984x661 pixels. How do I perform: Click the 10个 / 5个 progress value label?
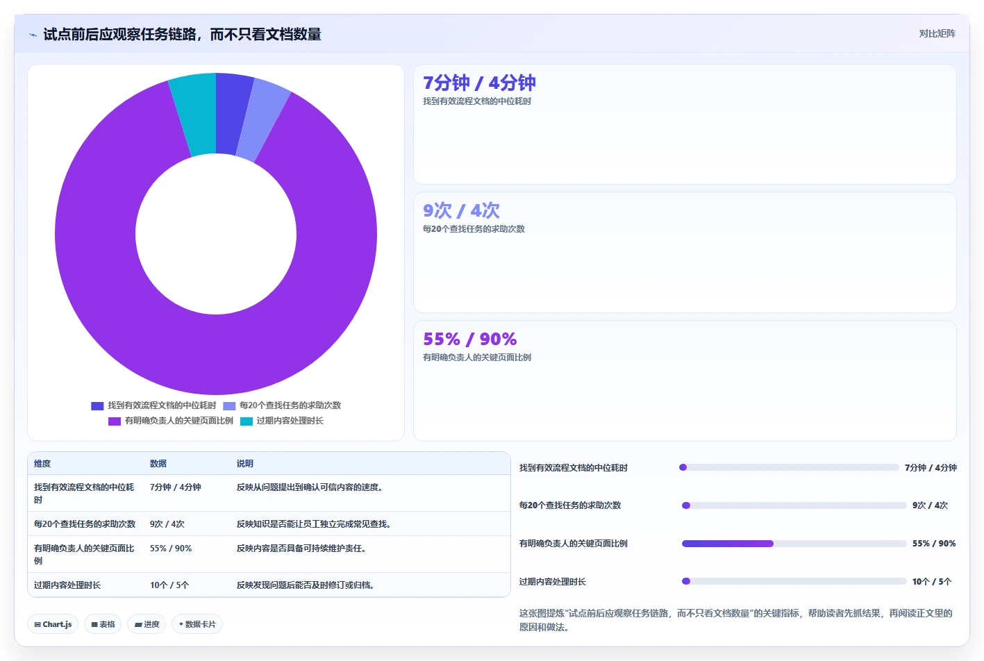click(932, 582)
